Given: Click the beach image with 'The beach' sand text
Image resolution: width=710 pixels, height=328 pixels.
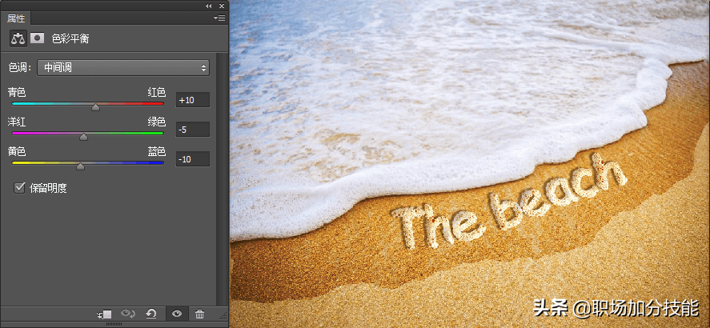Looking at the screenshot, I should point(470,164).
